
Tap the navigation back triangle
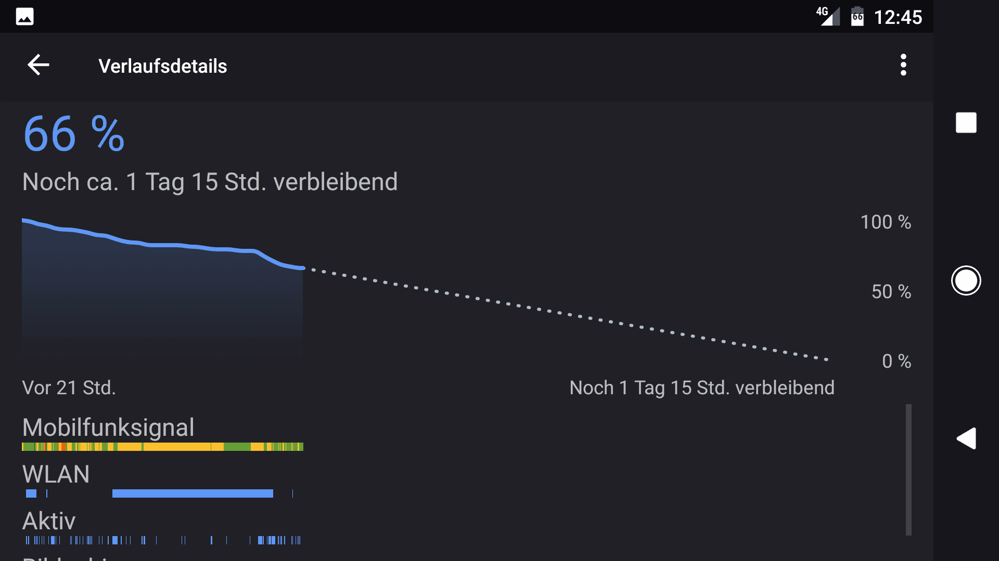pos(966,439)
